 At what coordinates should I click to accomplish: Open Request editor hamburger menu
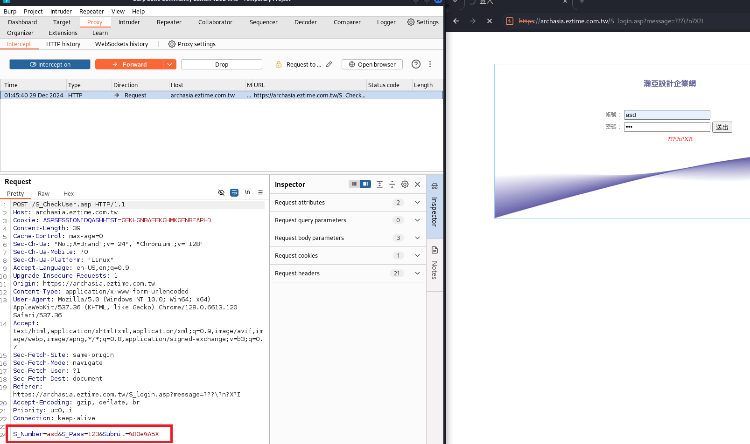tap(260, 192)
